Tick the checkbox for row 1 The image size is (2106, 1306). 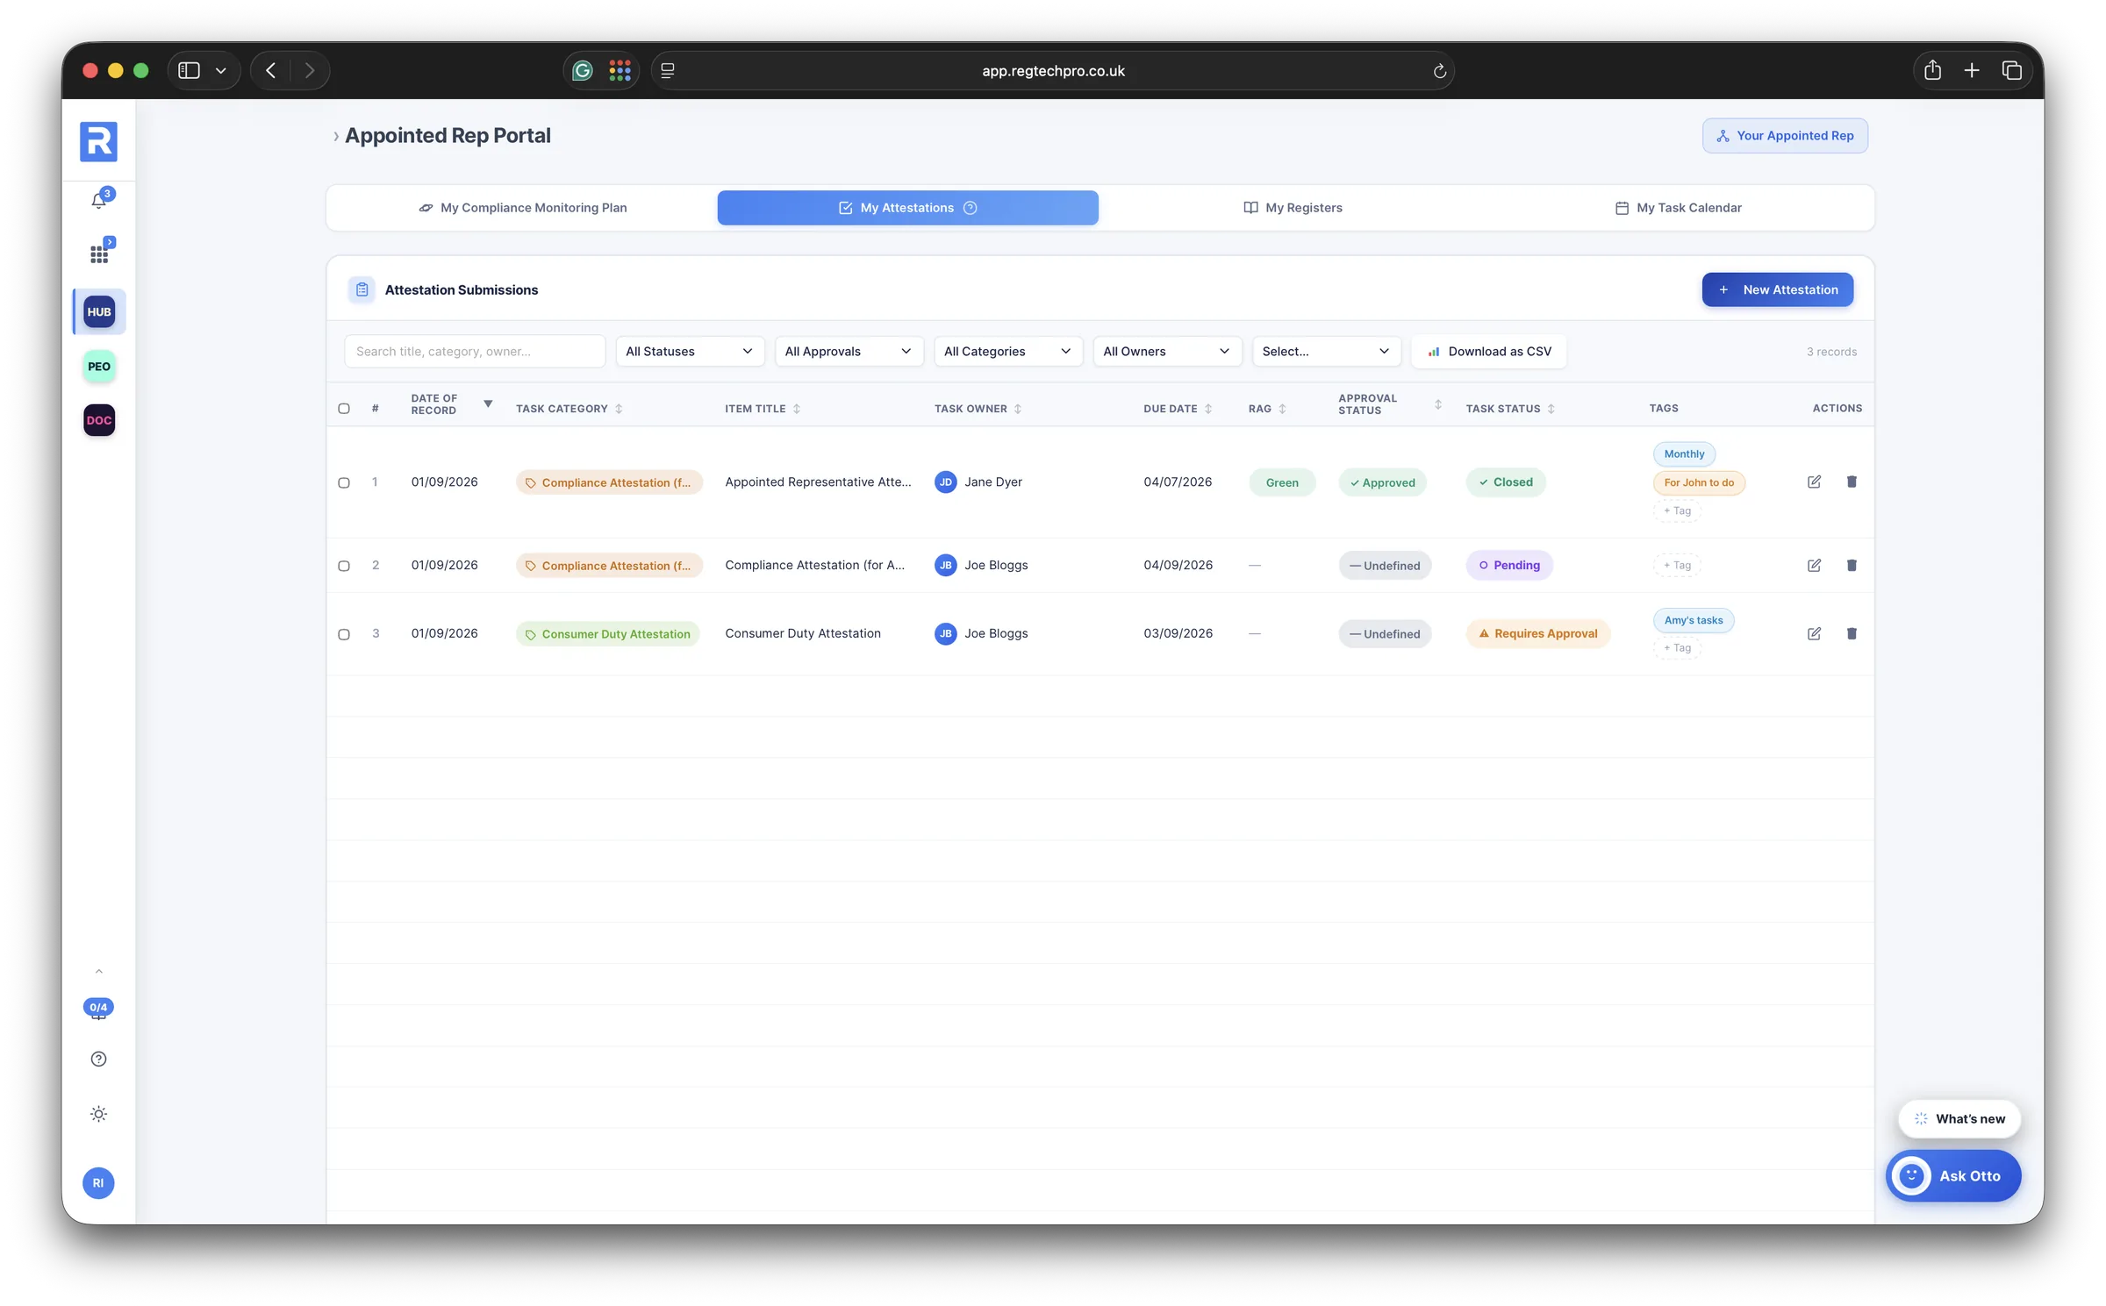point(344,482)
